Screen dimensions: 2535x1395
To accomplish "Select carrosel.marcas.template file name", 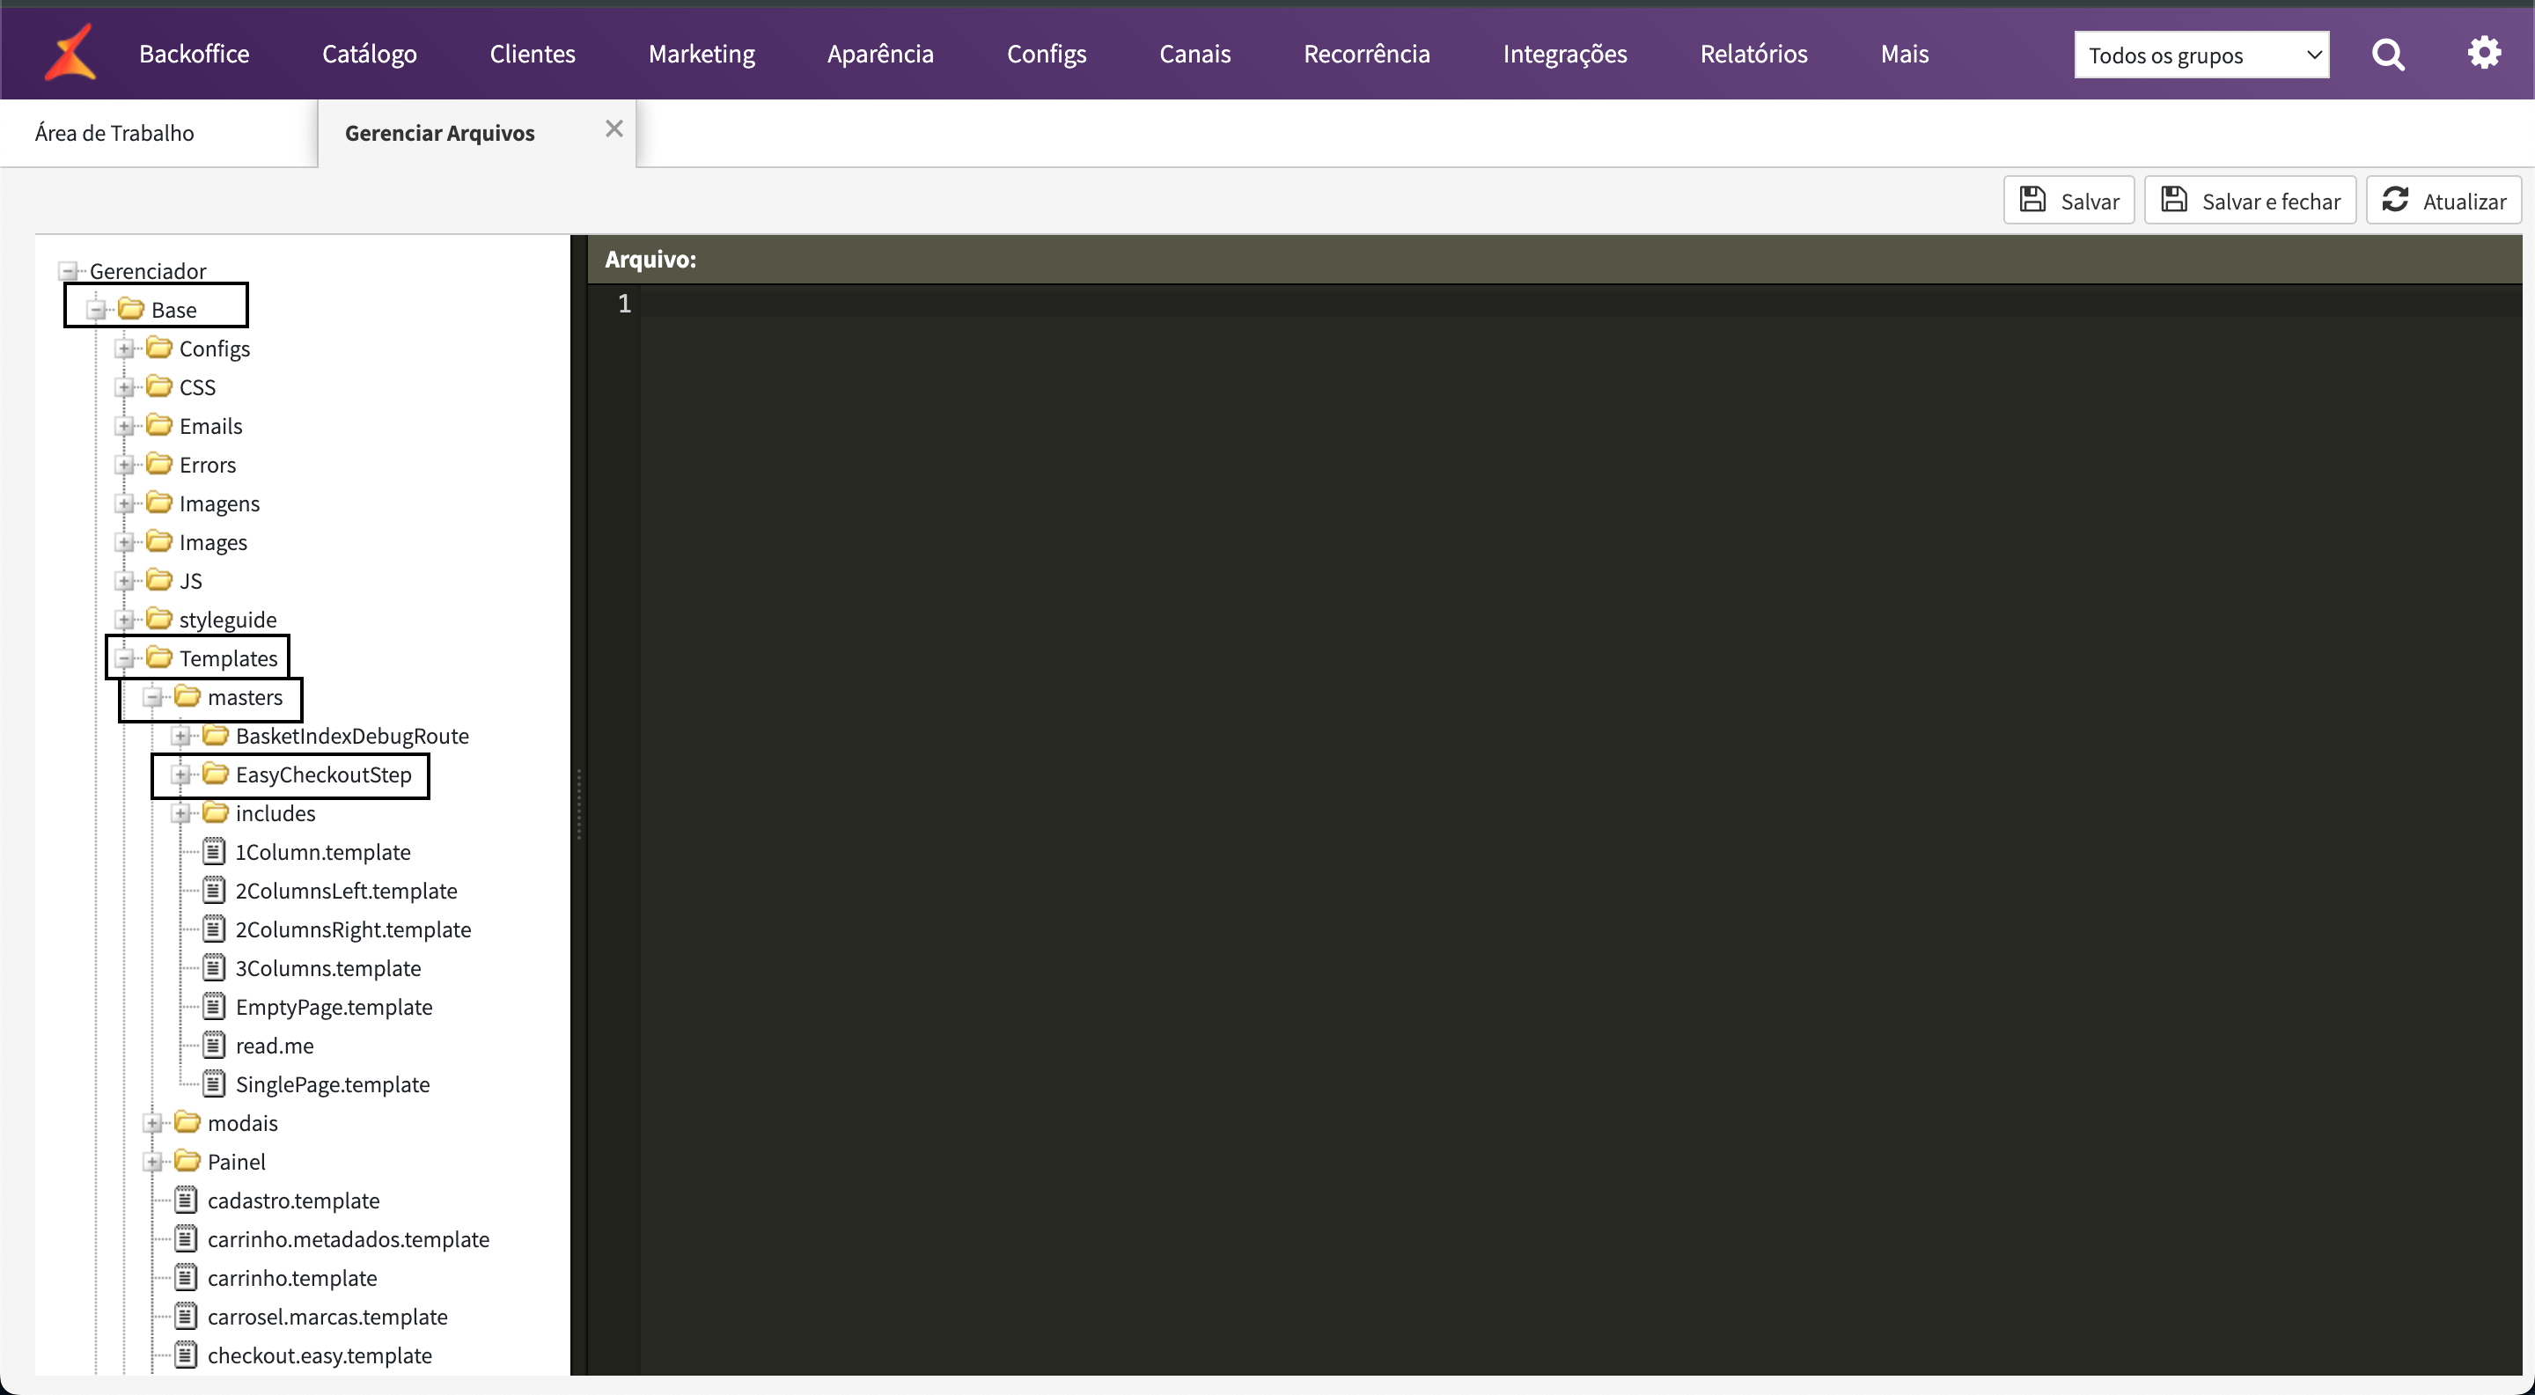I will pyautogui.click(x=327, y=1317).
